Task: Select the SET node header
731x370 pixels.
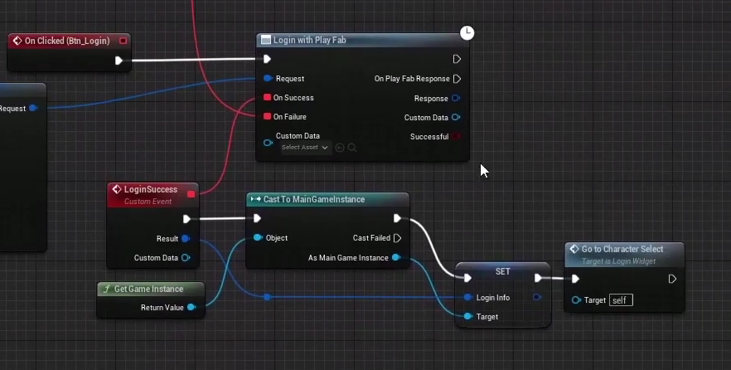Action: (502, 271)
